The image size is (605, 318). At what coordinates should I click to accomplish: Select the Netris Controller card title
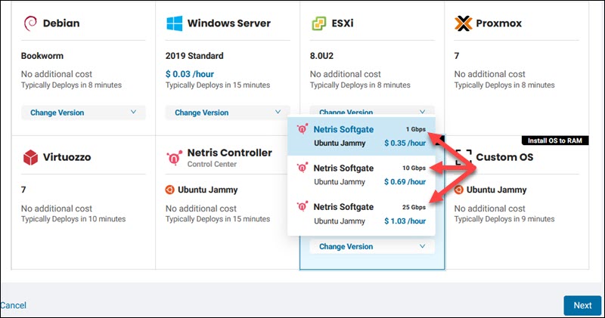click(x=230, y=153)
